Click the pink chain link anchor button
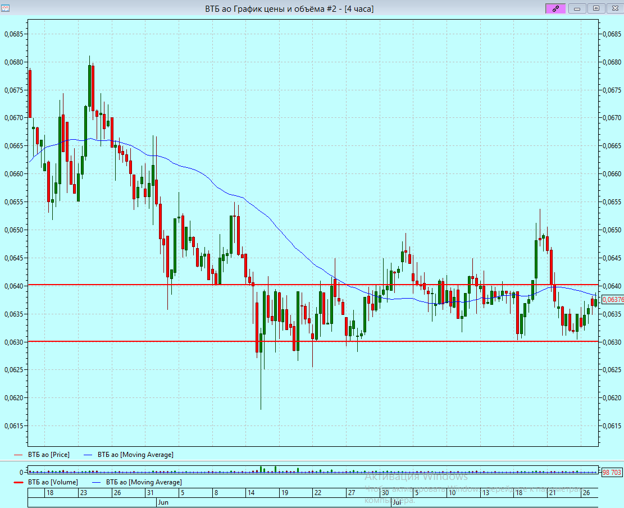This screenshot has height=508, width=624. 555,8
